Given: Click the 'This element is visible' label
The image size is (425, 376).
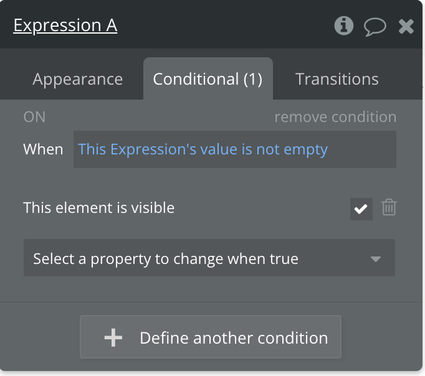Looking at the screenshot, I should [x=99, y=208].
